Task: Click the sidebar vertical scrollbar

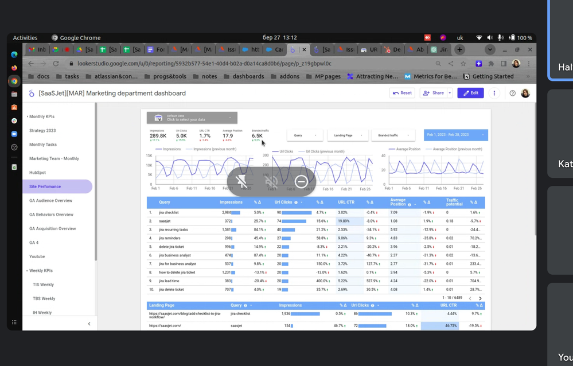Action: click(96, 181)
